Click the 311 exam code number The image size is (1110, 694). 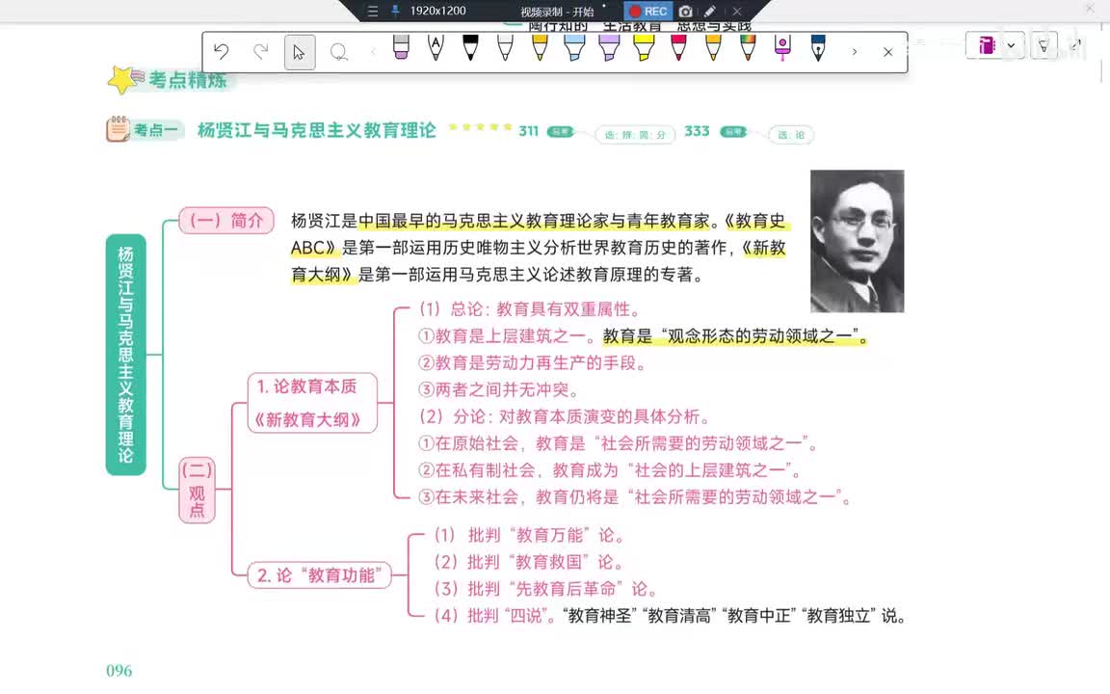(528, 131)
